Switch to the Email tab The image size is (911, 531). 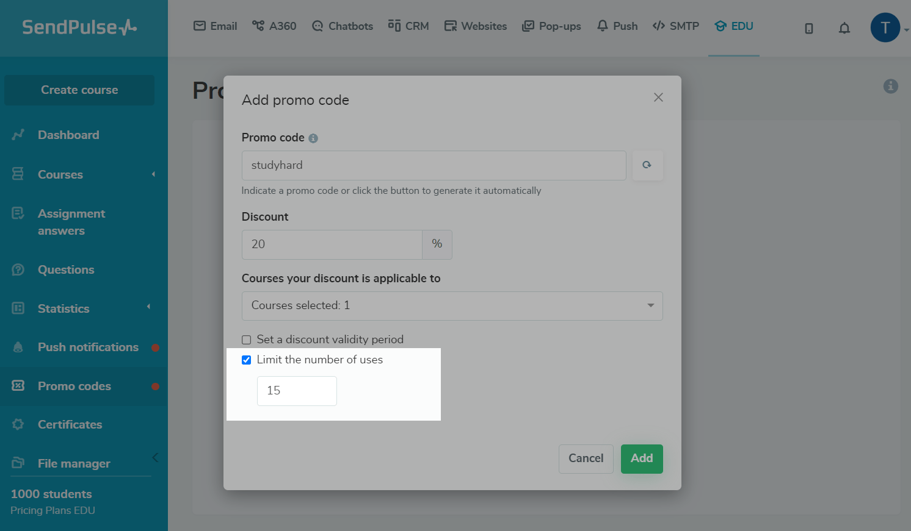coord(215,26)
